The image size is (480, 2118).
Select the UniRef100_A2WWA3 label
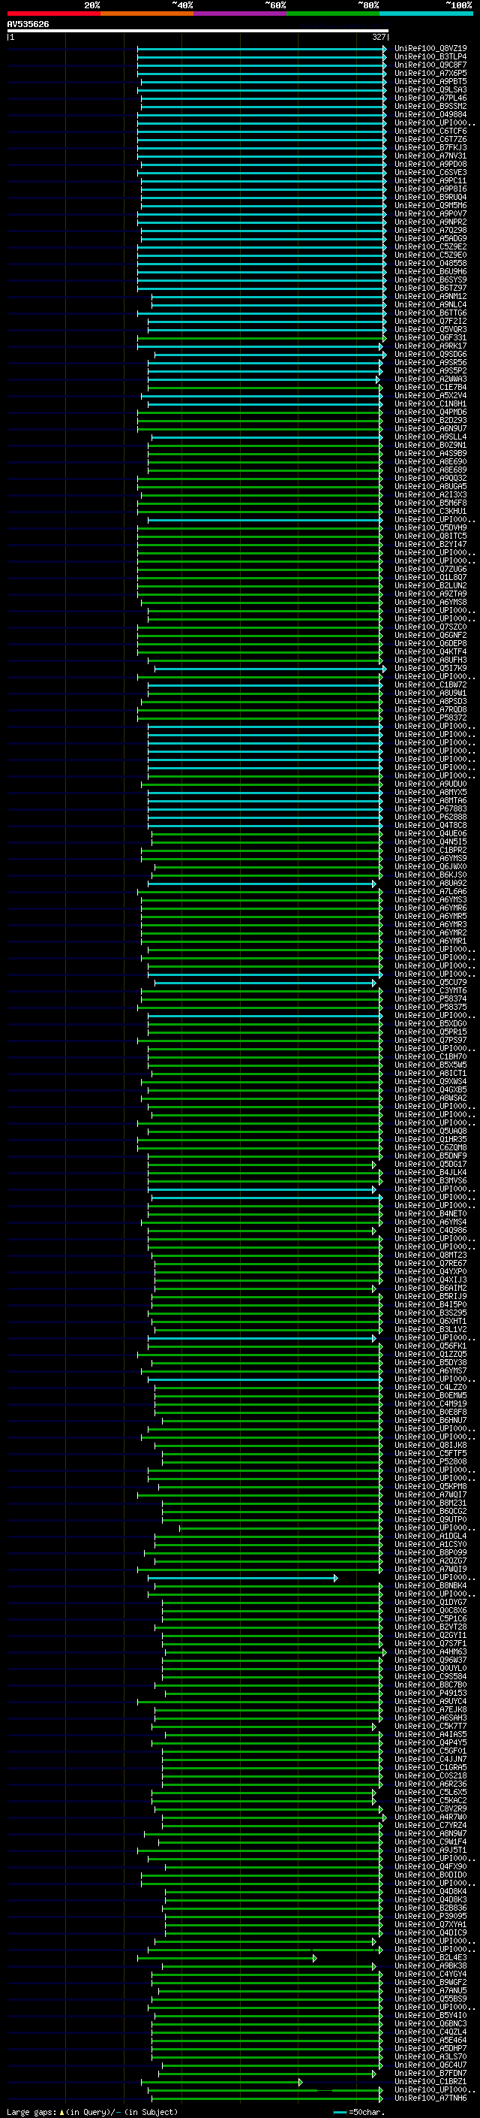[430, 379]
